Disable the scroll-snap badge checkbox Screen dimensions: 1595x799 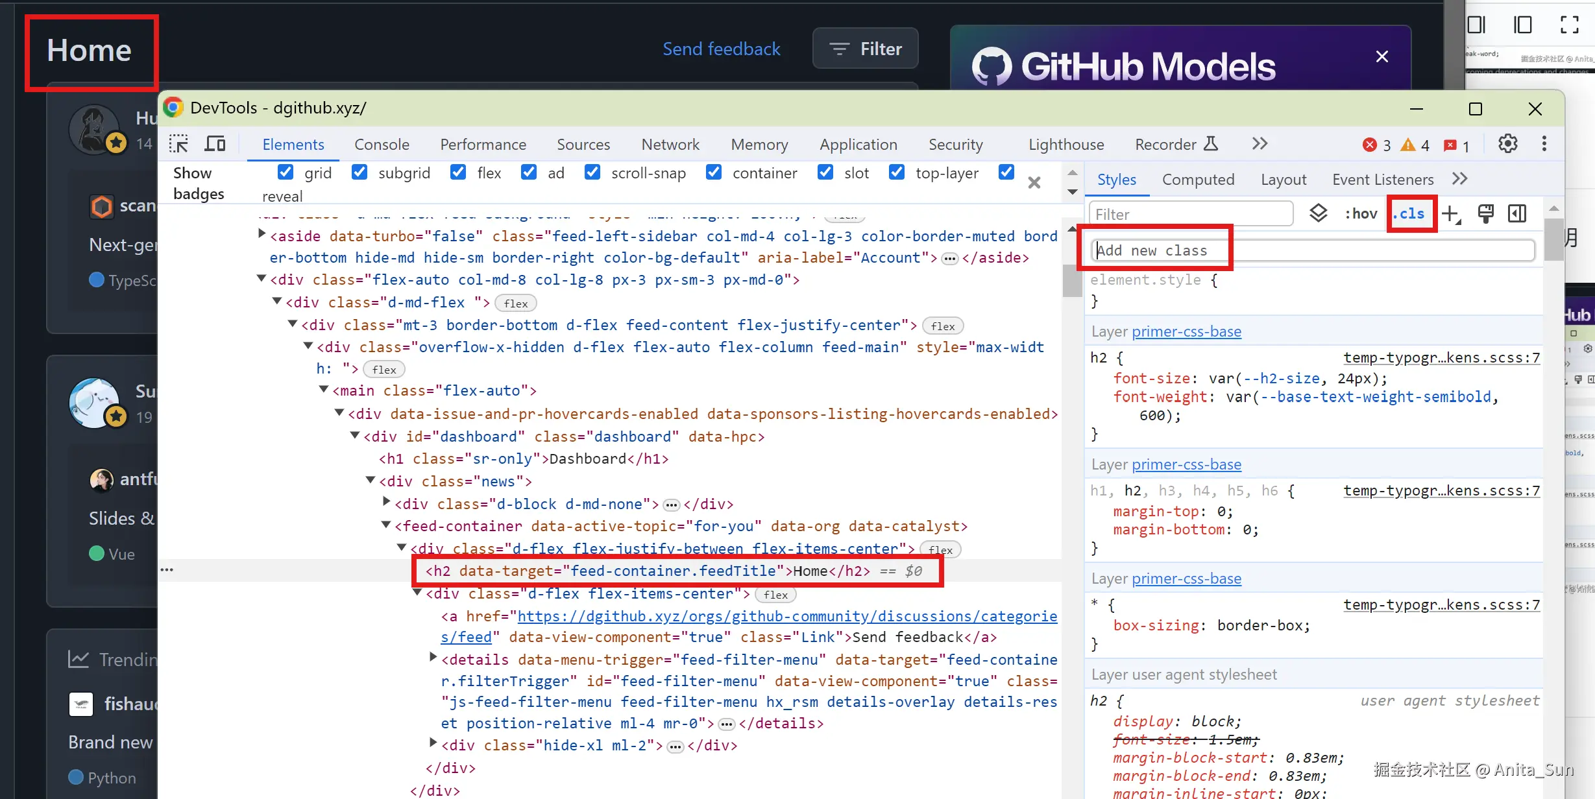[592, 173]
